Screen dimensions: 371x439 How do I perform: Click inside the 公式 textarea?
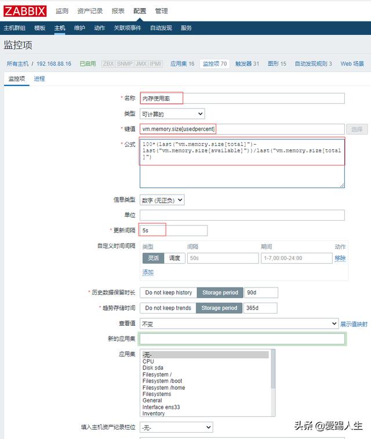242,163
